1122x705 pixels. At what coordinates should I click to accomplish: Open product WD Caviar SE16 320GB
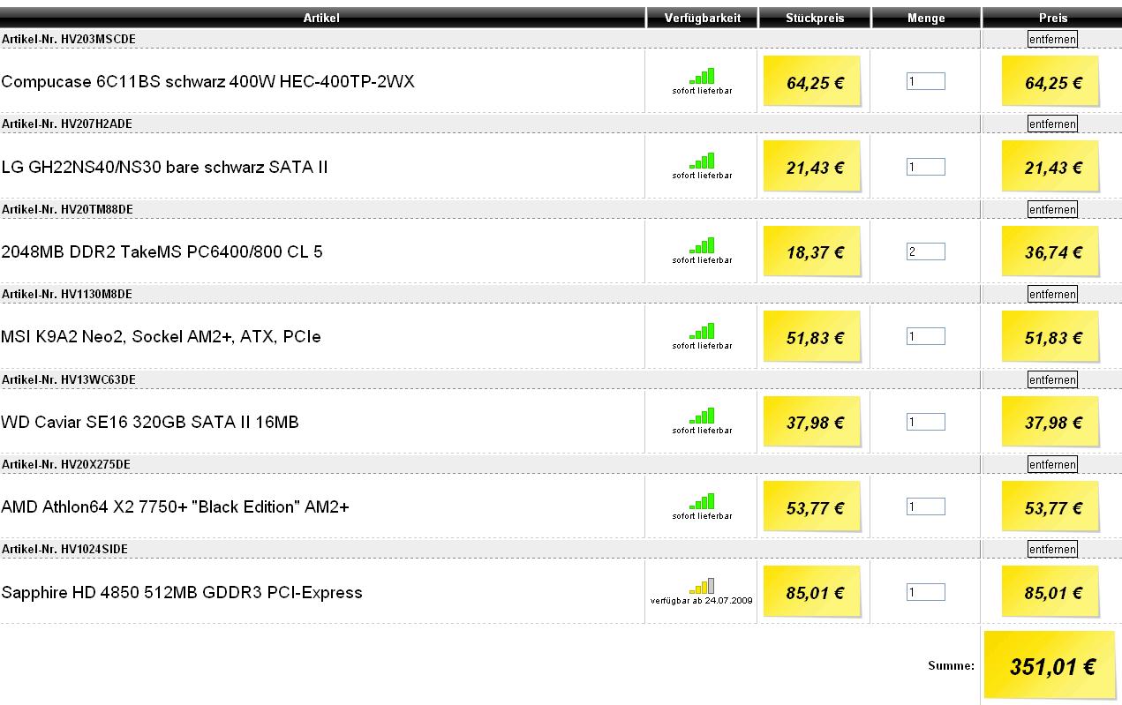pos(151,422)
